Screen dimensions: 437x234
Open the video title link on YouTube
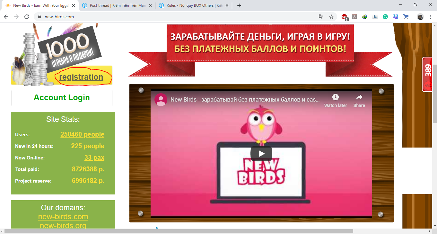click(x=245, y=100)
